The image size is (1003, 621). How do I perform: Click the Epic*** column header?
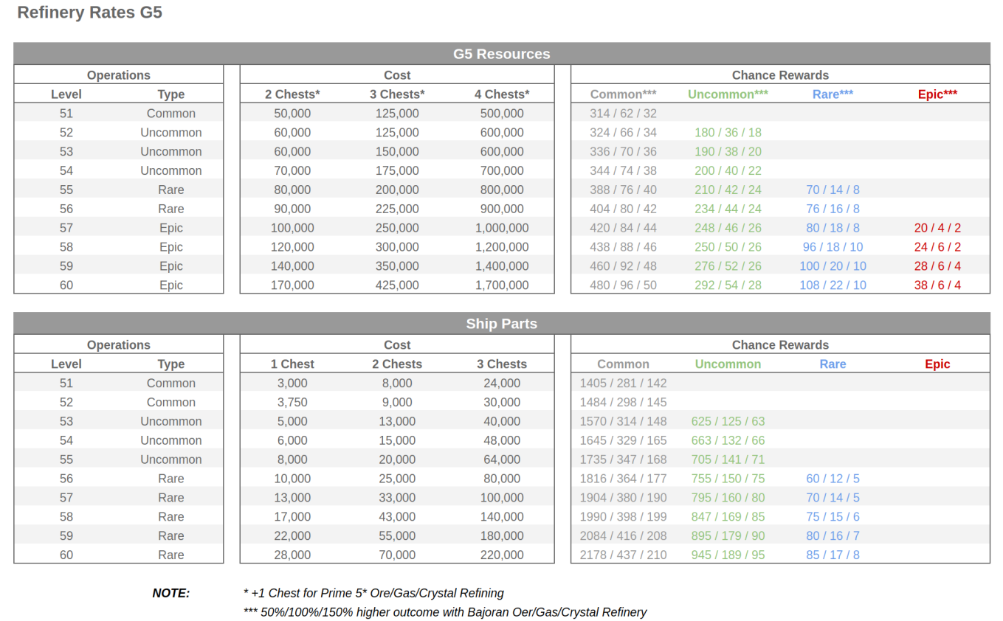tap(937, 94)
